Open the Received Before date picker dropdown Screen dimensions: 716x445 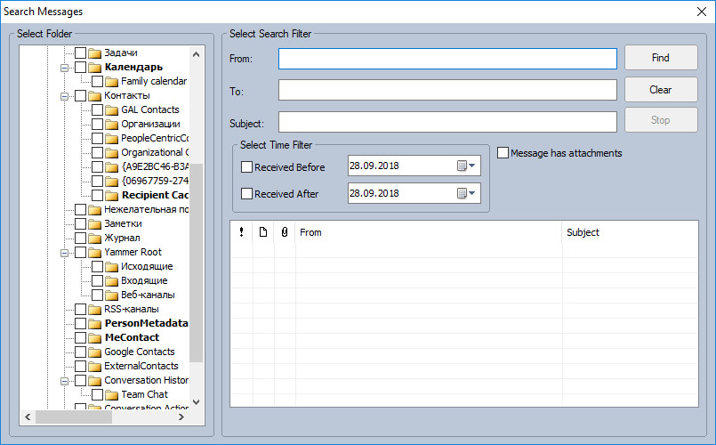click(x=467, y=166)
